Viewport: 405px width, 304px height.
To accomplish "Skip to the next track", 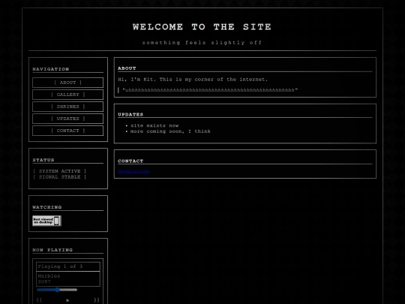I will (x=97, y=300).
